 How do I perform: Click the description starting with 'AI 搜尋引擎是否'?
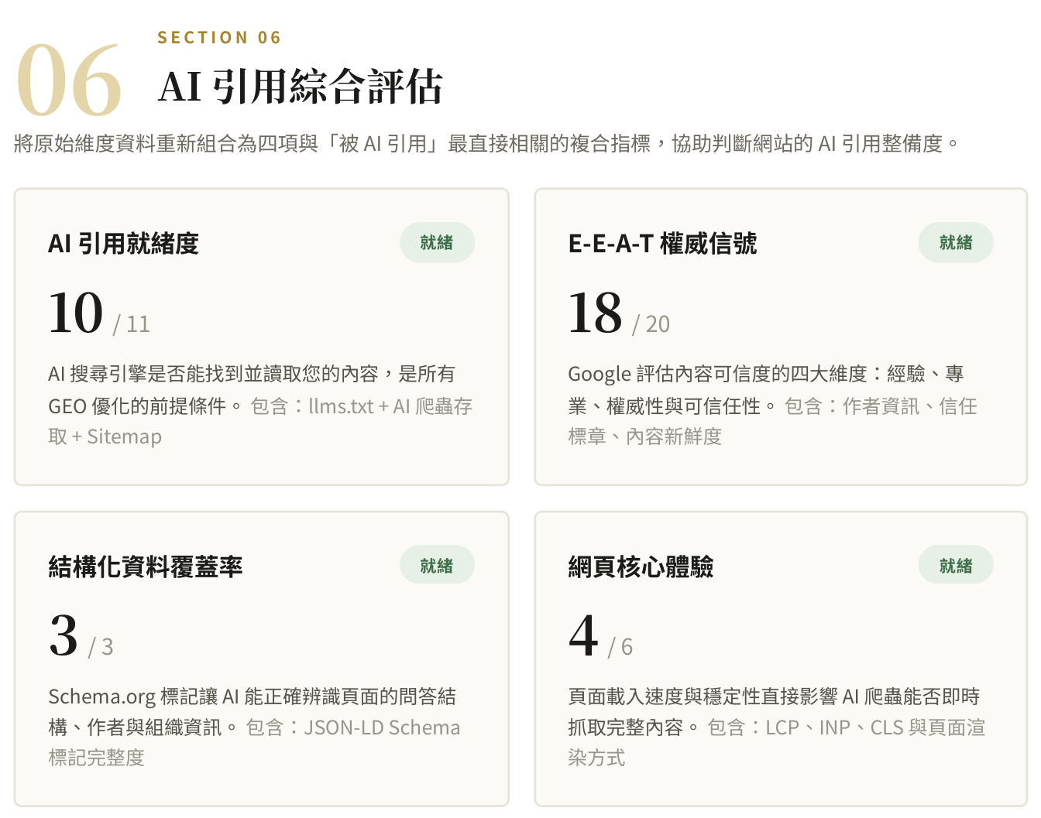(260, 405)
